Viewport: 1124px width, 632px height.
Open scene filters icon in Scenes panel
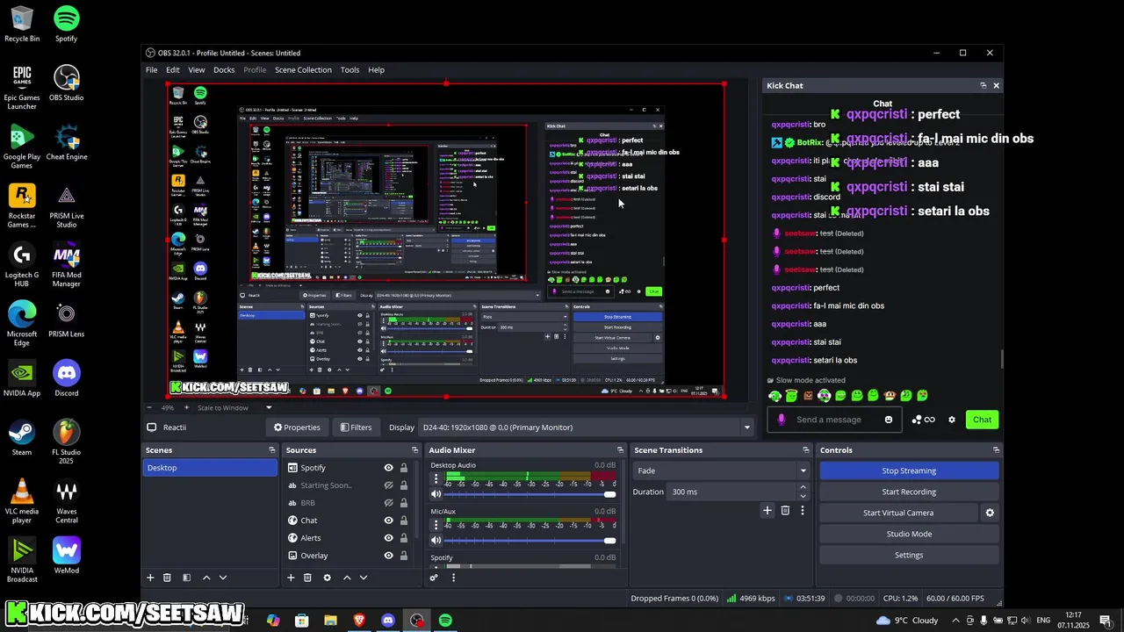point(186,578)
